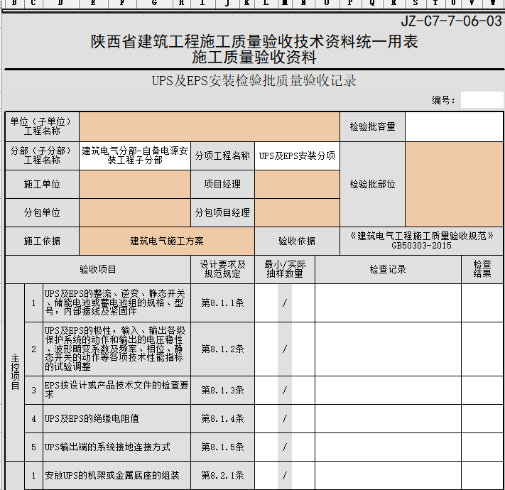Select the heading 陕西省建筑工程施工质量验收技术资料统一用表
Screen dimensions: 505x490
click(x=254, y=41)
